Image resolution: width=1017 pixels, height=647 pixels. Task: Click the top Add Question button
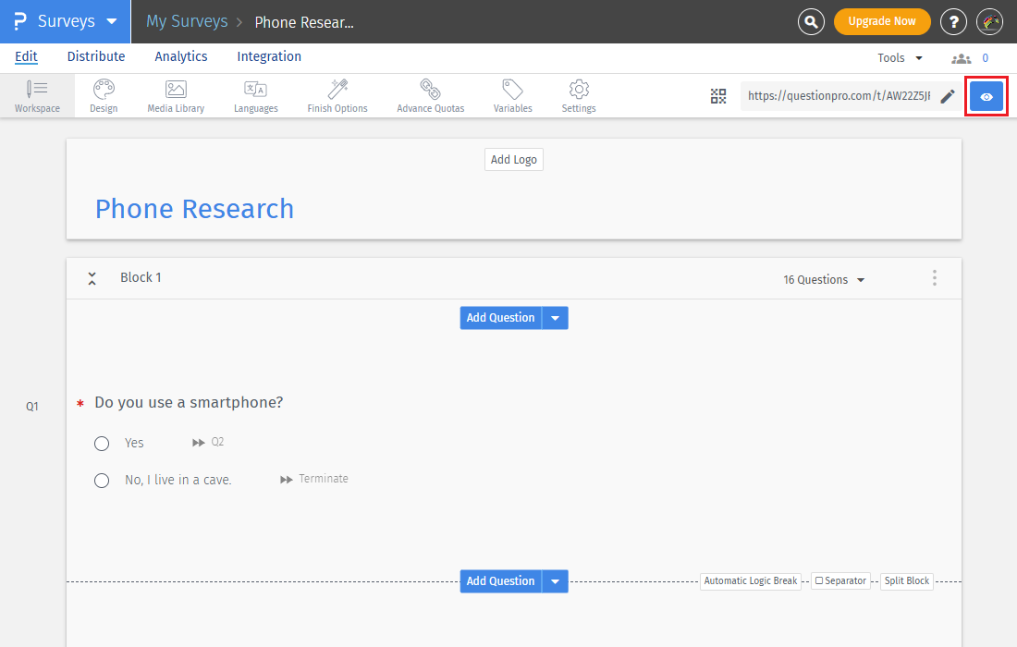[x=501, y=318]
